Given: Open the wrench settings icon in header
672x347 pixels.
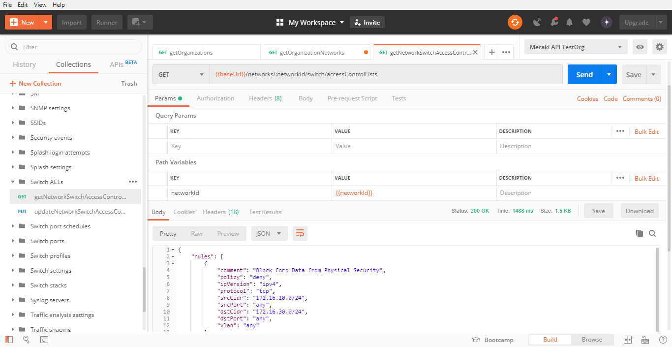Looking at the screenshot, I should point(554,22).
